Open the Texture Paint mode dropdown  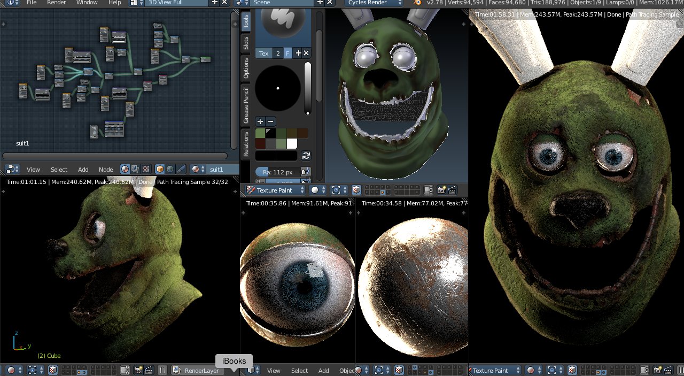[x=276, y=190]
